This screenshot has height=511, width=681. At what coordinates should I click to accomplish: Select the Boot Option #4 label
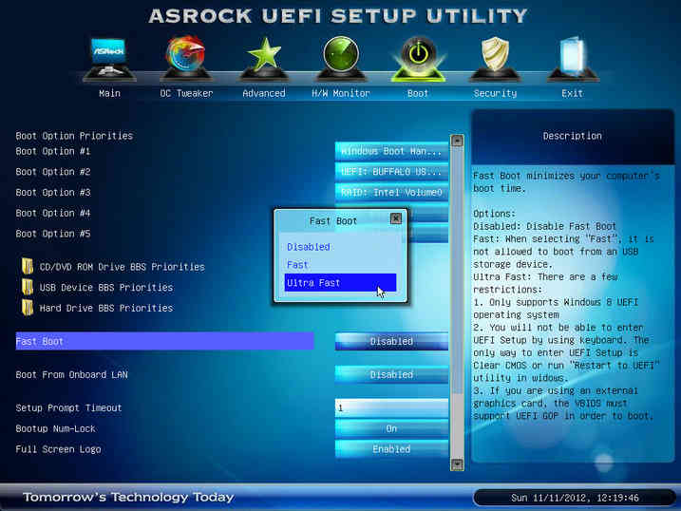tap(53, 213)
